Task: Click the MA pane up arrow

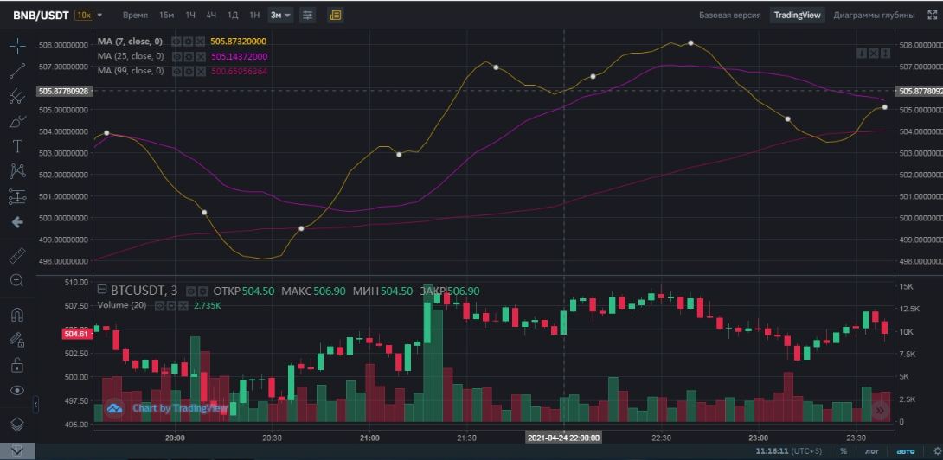Action: 885,54
